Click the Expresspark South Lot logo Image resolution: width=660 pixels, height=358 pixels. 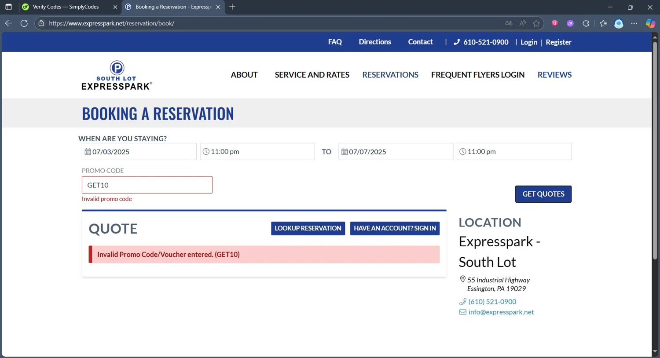(x=117, y=75)
